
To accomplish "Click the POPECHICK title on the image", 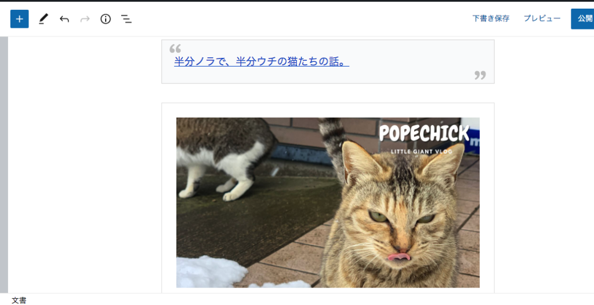I will coord(424,134).
